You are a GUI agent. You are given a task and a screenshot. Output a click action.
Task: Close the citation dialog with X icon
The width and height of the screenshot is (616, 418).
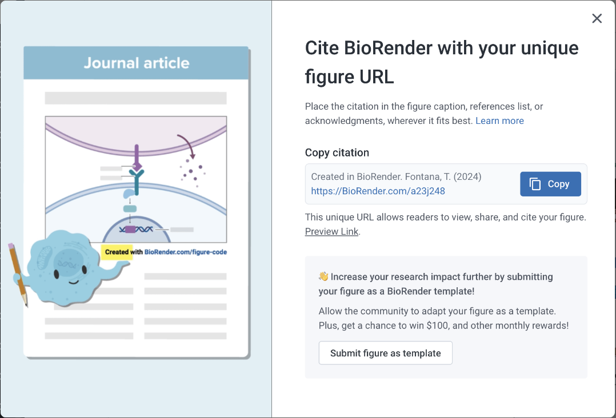(x=597, y=18)
